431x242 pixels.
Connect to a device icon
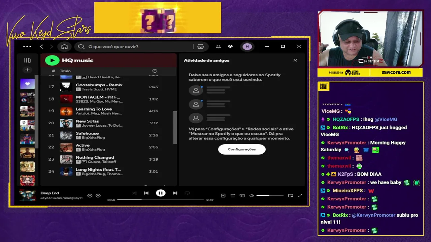242,196
